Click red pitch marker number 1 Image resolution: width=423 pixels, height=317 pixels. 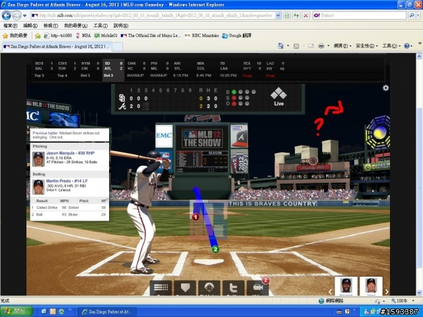tap(196, 217)
